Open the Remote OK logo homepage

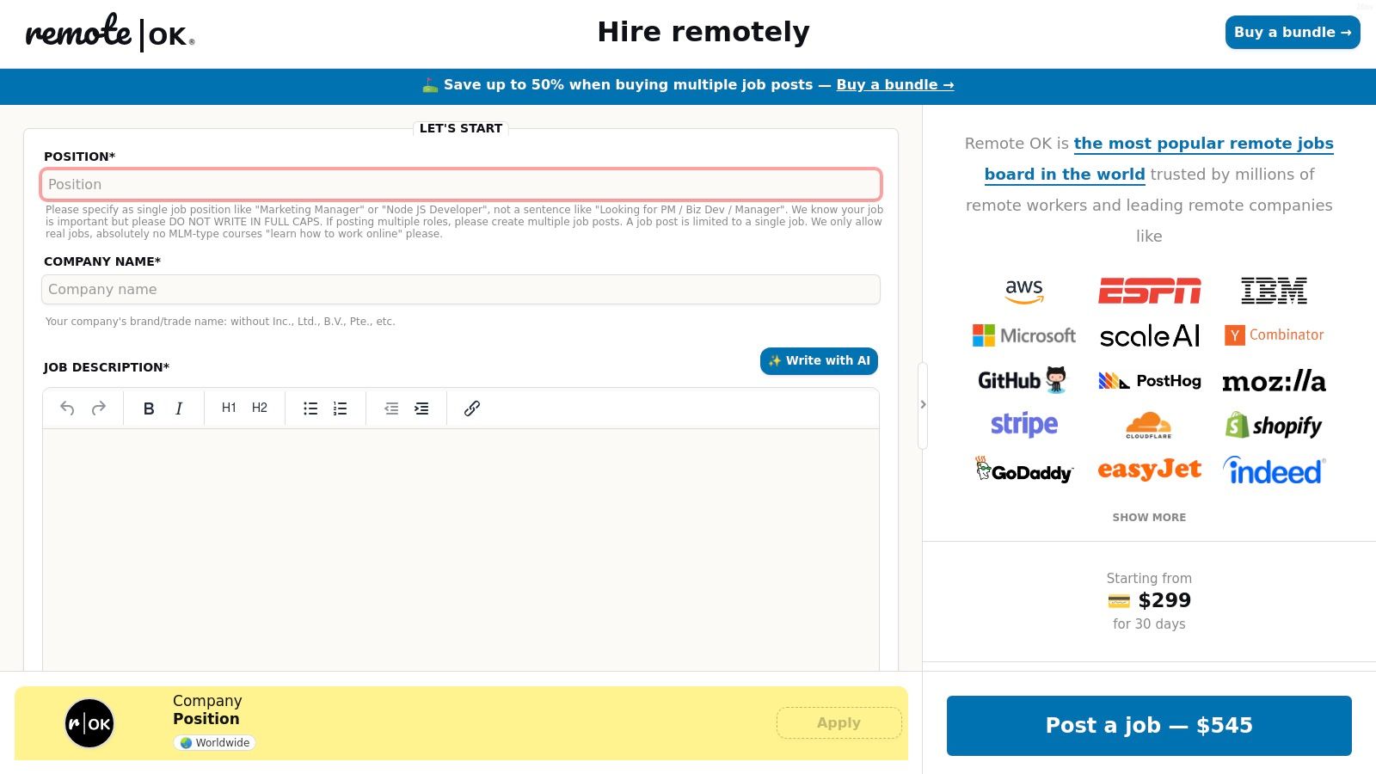[x=110, y=33]
